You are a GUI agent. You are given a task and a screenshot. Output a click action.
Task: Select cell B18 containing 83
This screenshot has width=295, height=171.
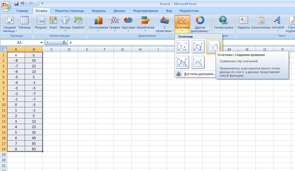[34, 149]
